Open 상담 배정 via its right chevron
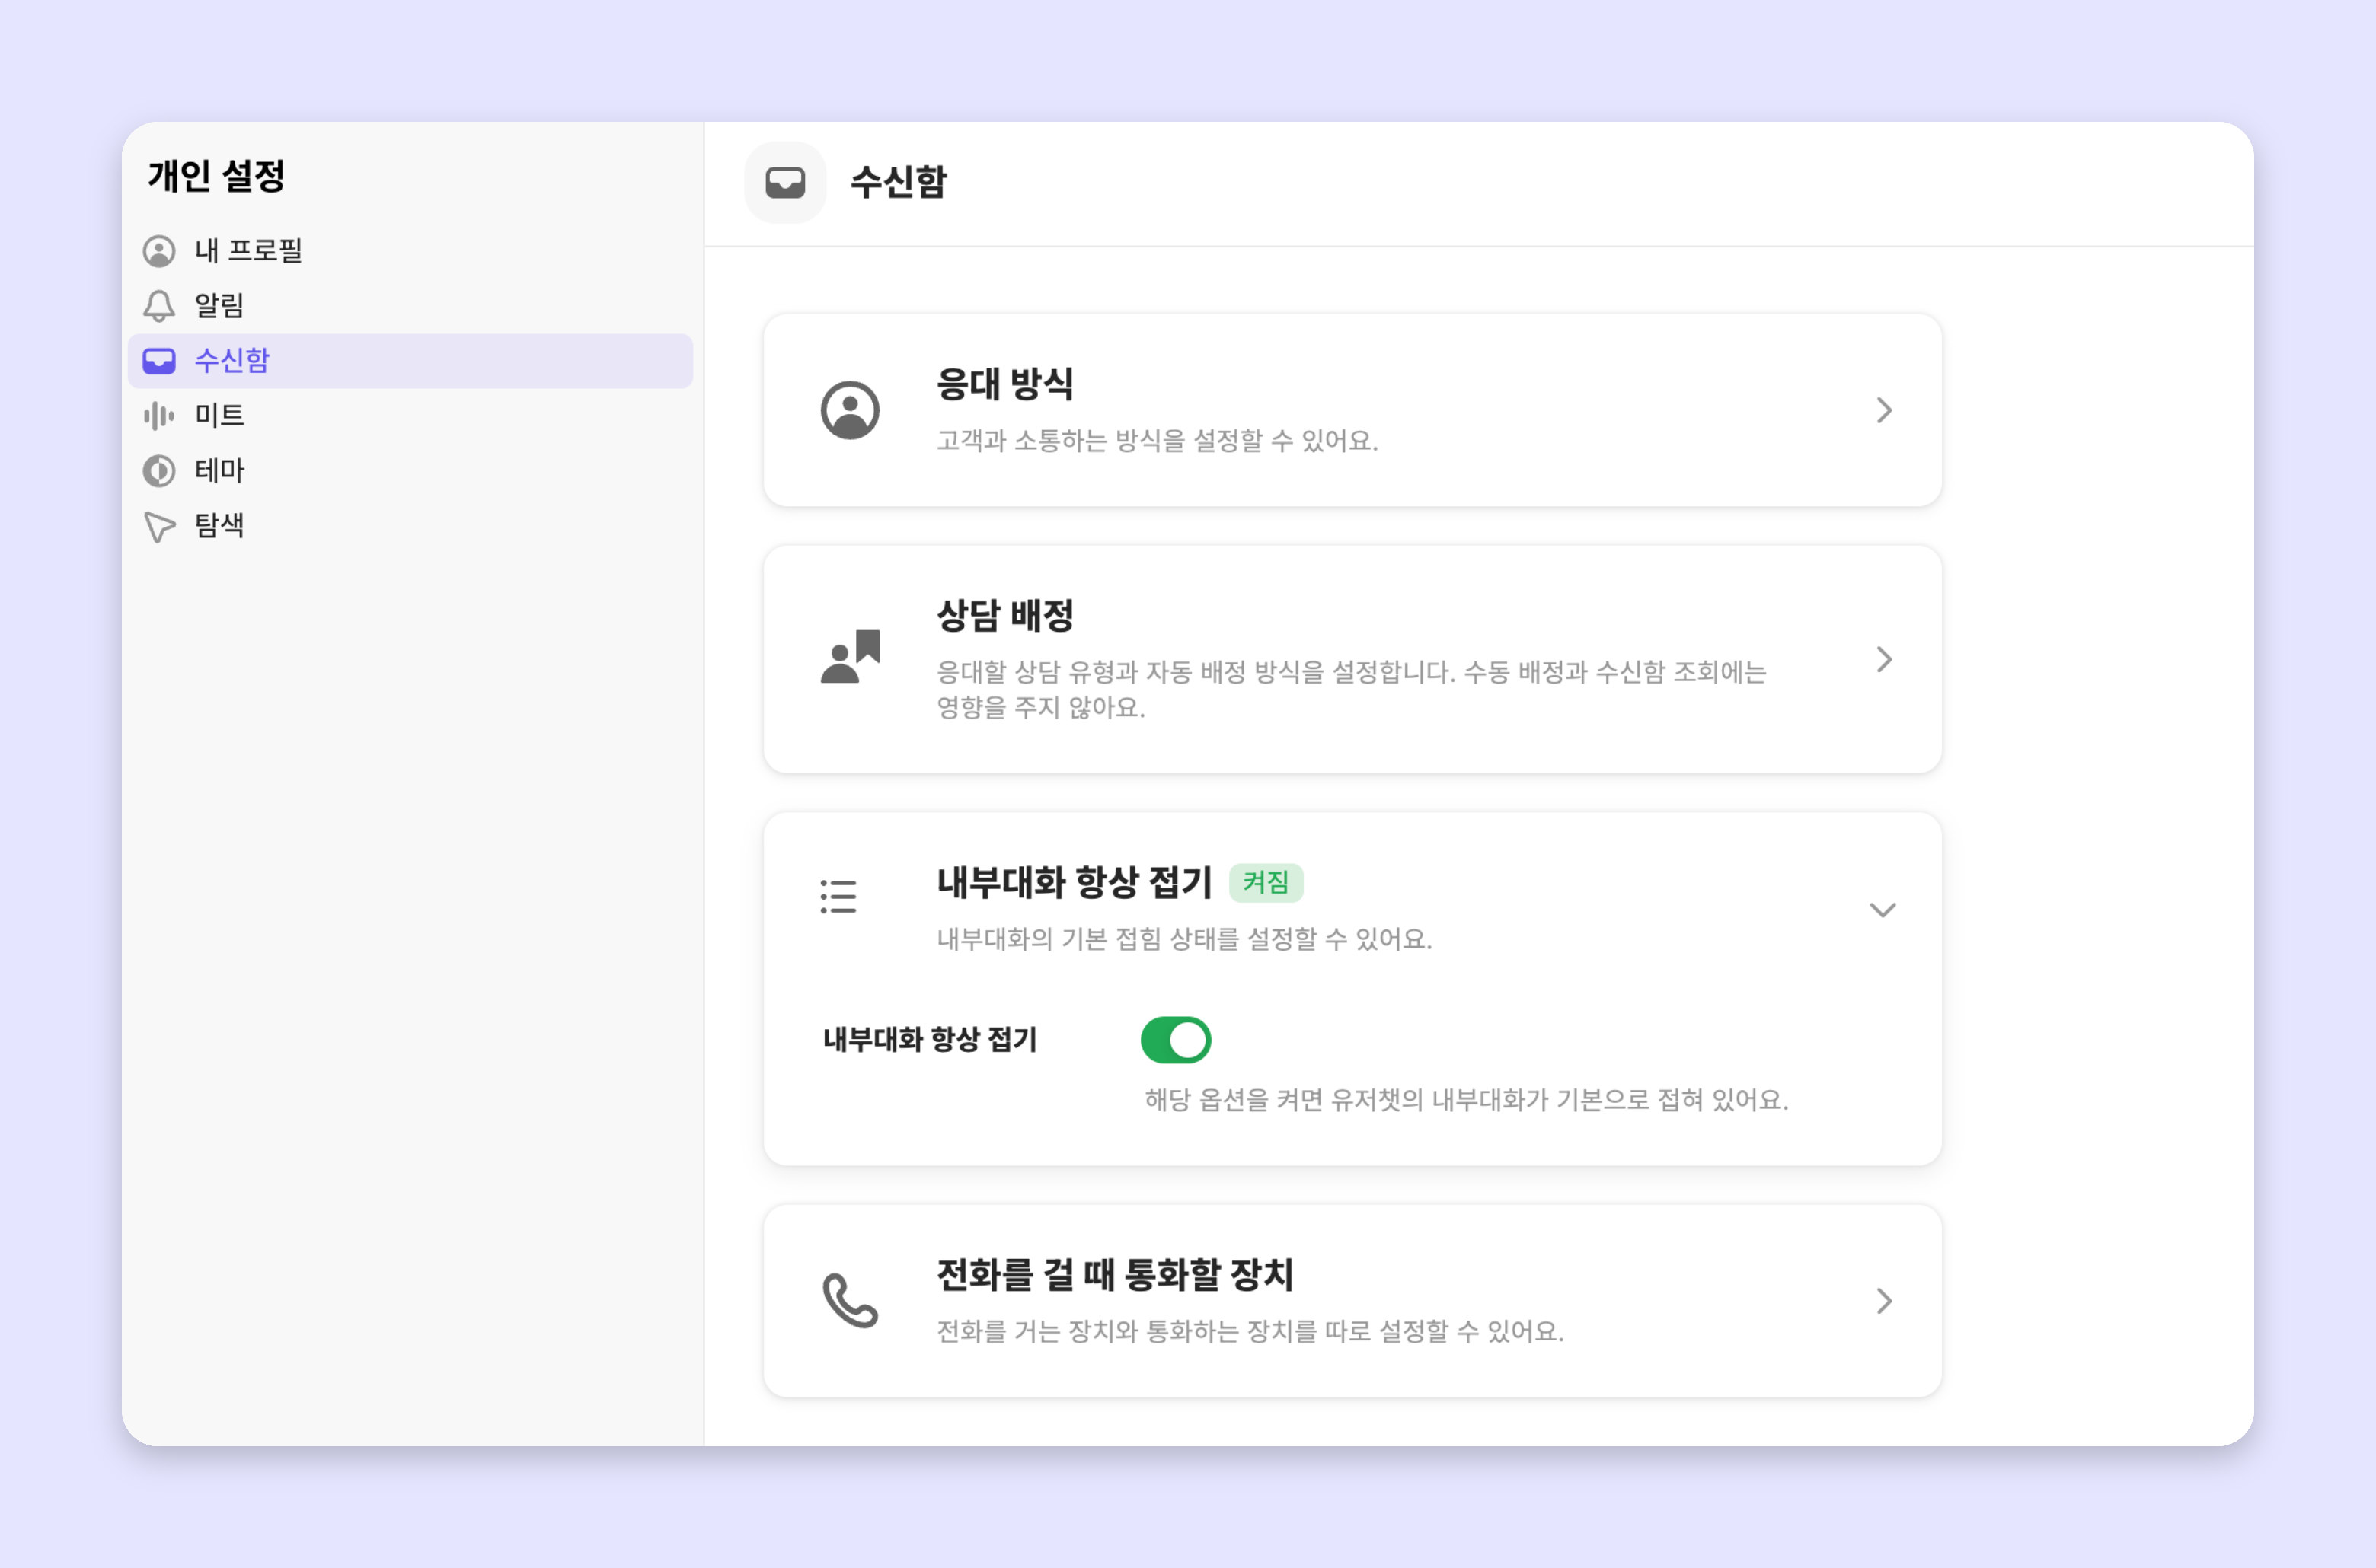The width and height of the screenshot is (2376, 1568). click(x=1884, y=659)
